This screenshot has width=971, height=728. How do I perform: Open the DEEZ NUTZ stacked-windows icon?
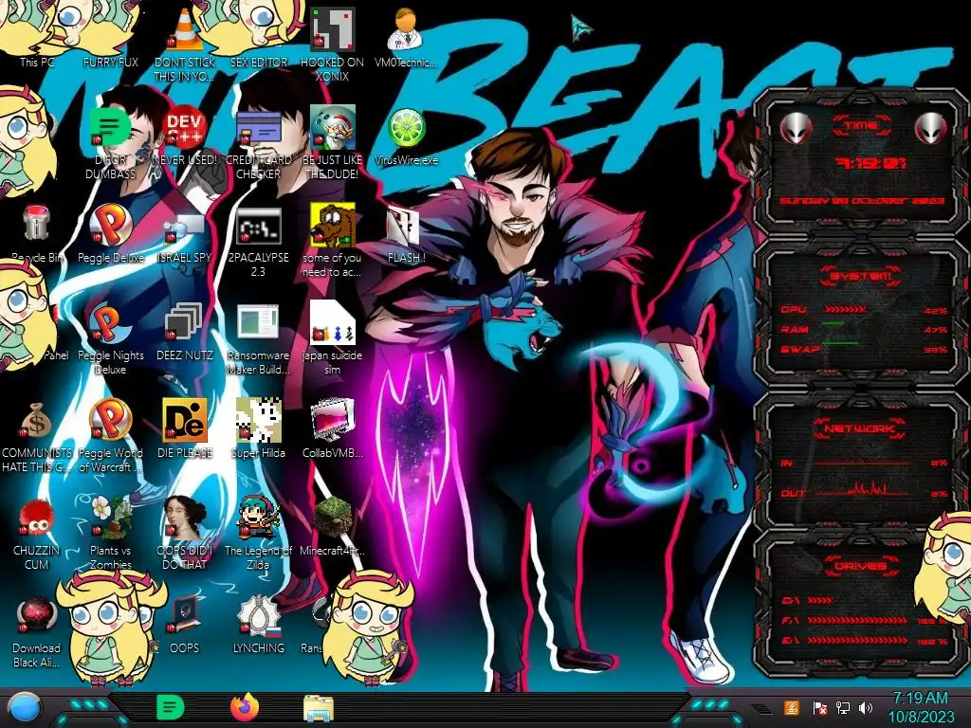[184, 322]
